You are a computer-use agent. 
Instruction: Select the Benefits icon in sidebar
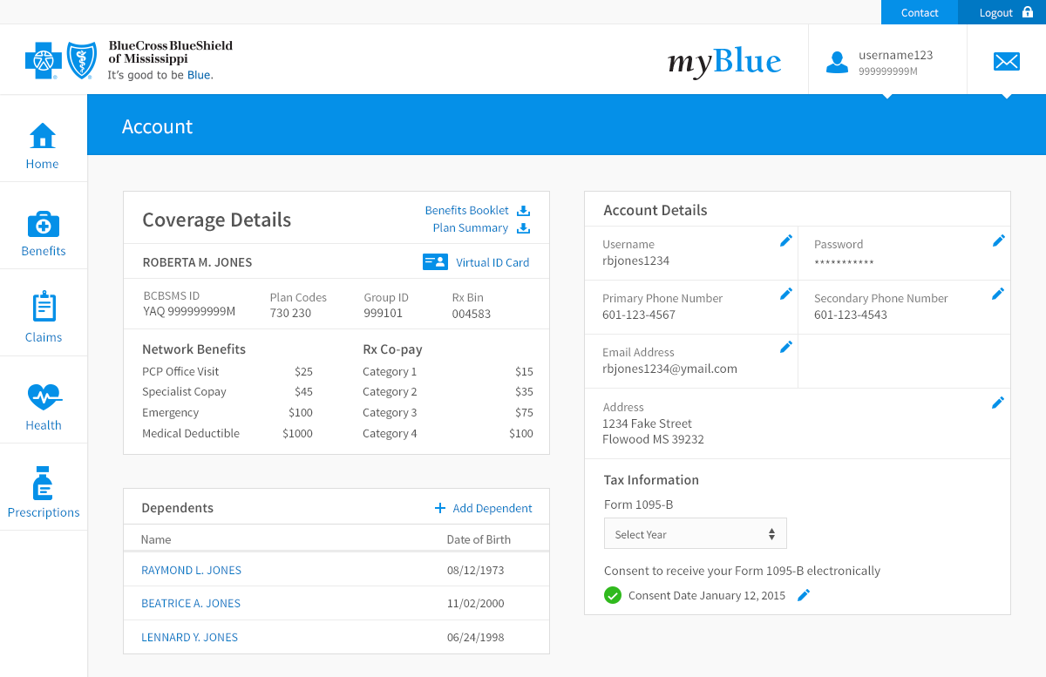tap(42, 231)
